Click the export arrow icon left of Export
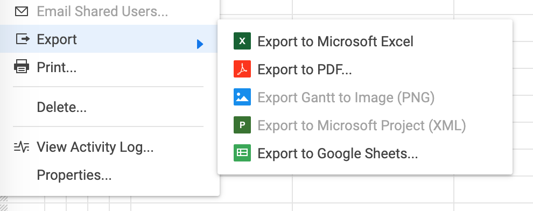This screenshot has height=211, width=533. [x=23, y=39]
